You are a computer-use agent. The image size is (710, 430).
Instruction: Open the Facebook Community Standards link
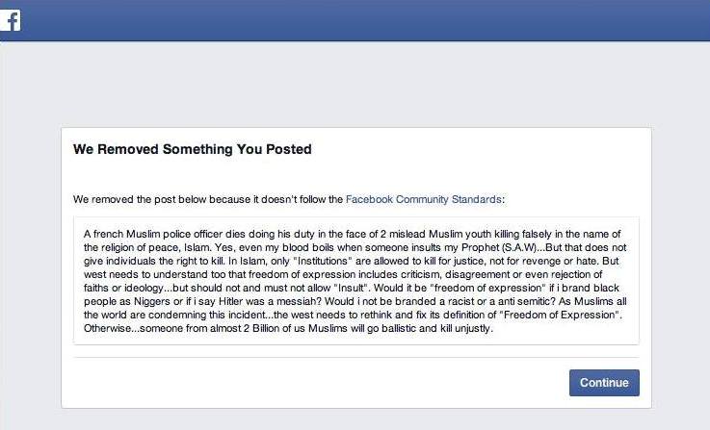point(423,199)
